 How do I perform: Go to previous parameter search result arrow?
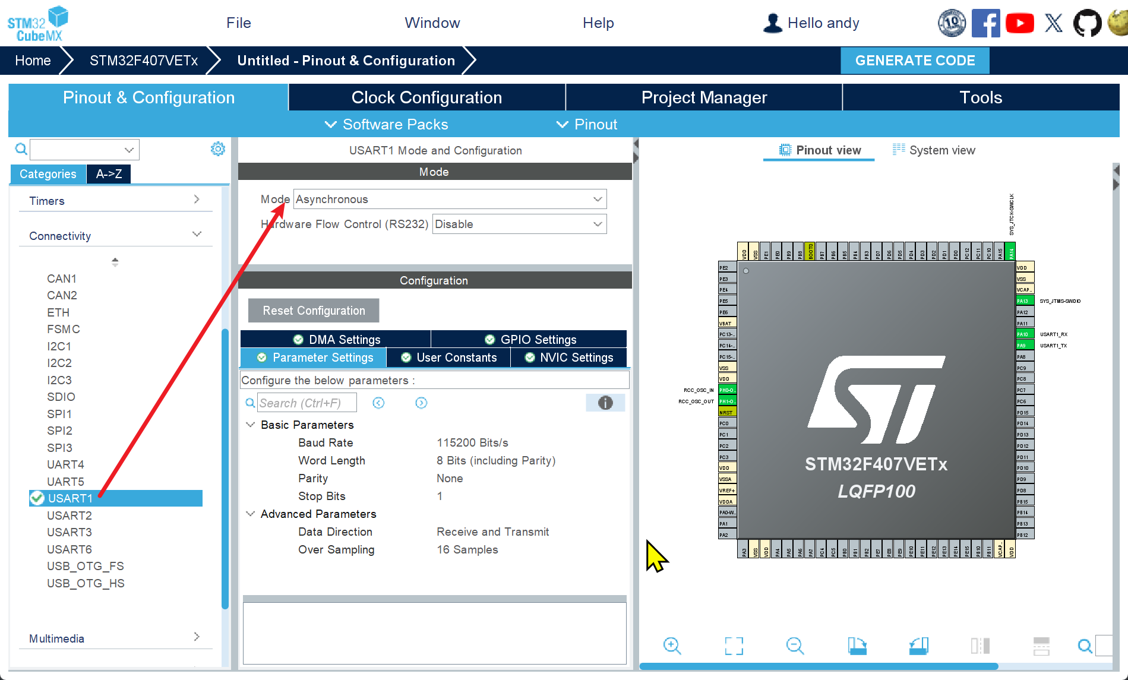click(x=378, y=403)
